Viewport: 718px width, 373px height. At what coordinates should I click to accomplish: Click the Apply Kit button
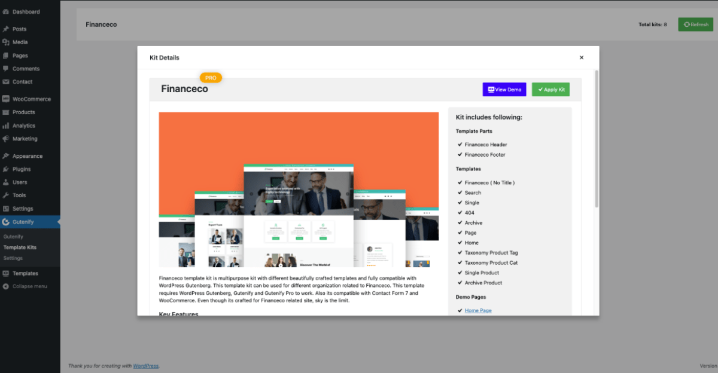pos(551,90)
